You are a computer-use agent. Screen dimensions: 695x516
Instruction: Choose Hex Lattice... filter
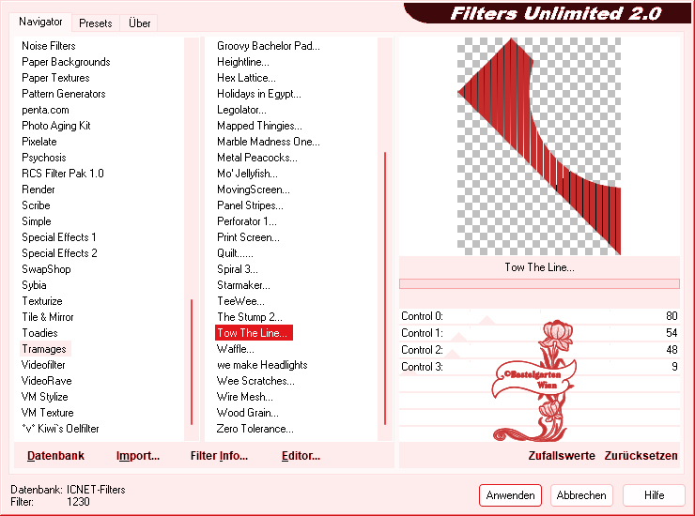point(246,78)
